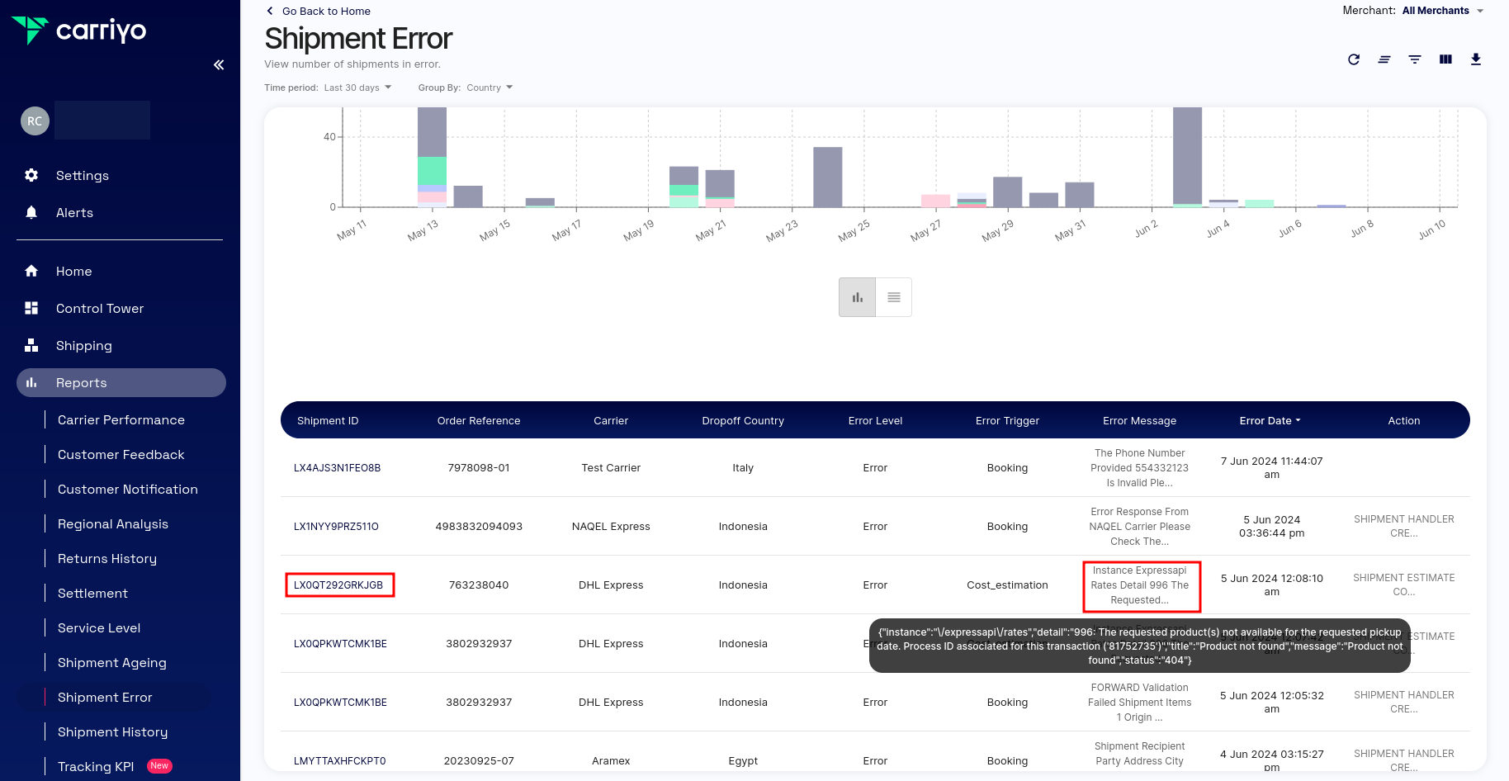Open Regional Analysis report
Screen dimensions: 1509x781
coord(113,523)
